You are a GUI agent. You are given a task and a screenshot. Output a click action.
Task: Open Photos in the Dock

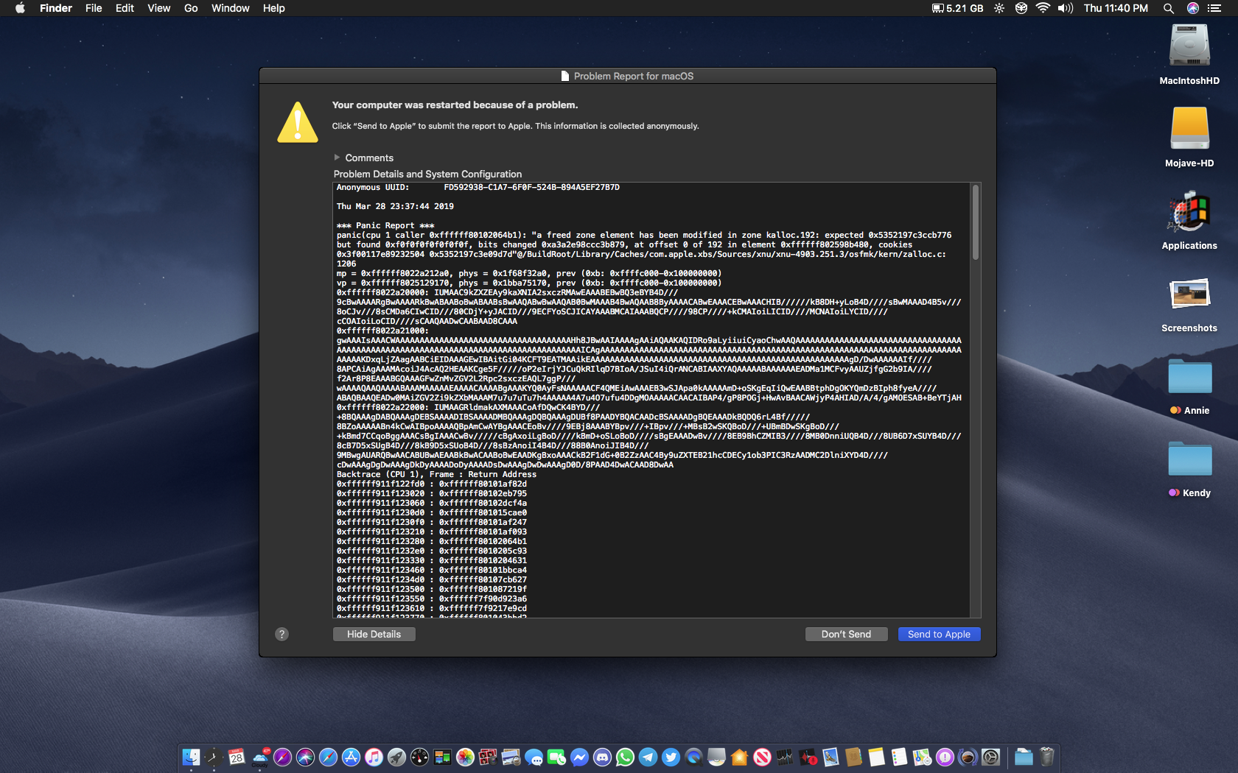tap(465, 757)
